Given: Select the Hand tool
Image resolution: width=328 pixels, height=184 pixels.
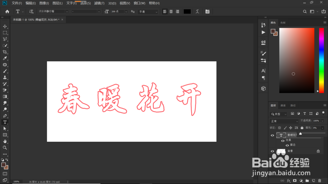Looking at the screenshot, I should click(5, 141).
